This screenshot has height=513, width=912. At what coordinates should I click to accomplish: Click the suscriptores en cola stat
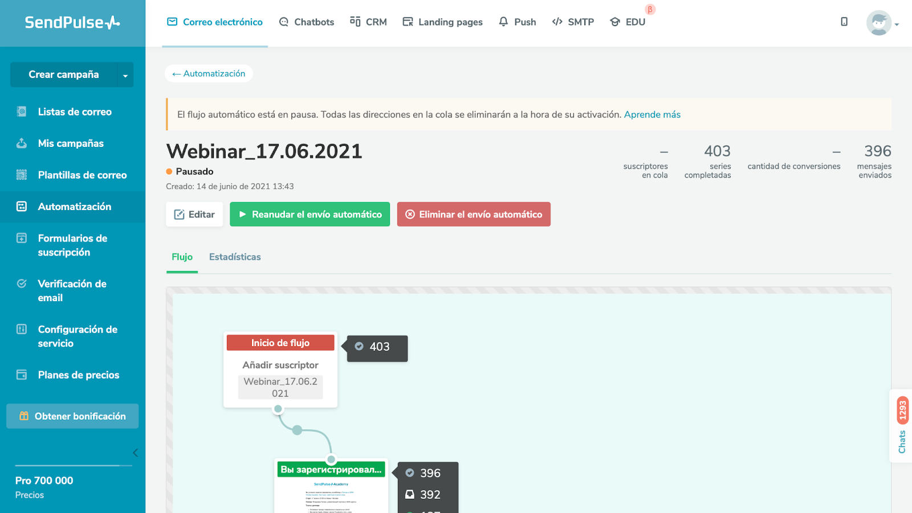pyautogui.click(x=645, y=163)
